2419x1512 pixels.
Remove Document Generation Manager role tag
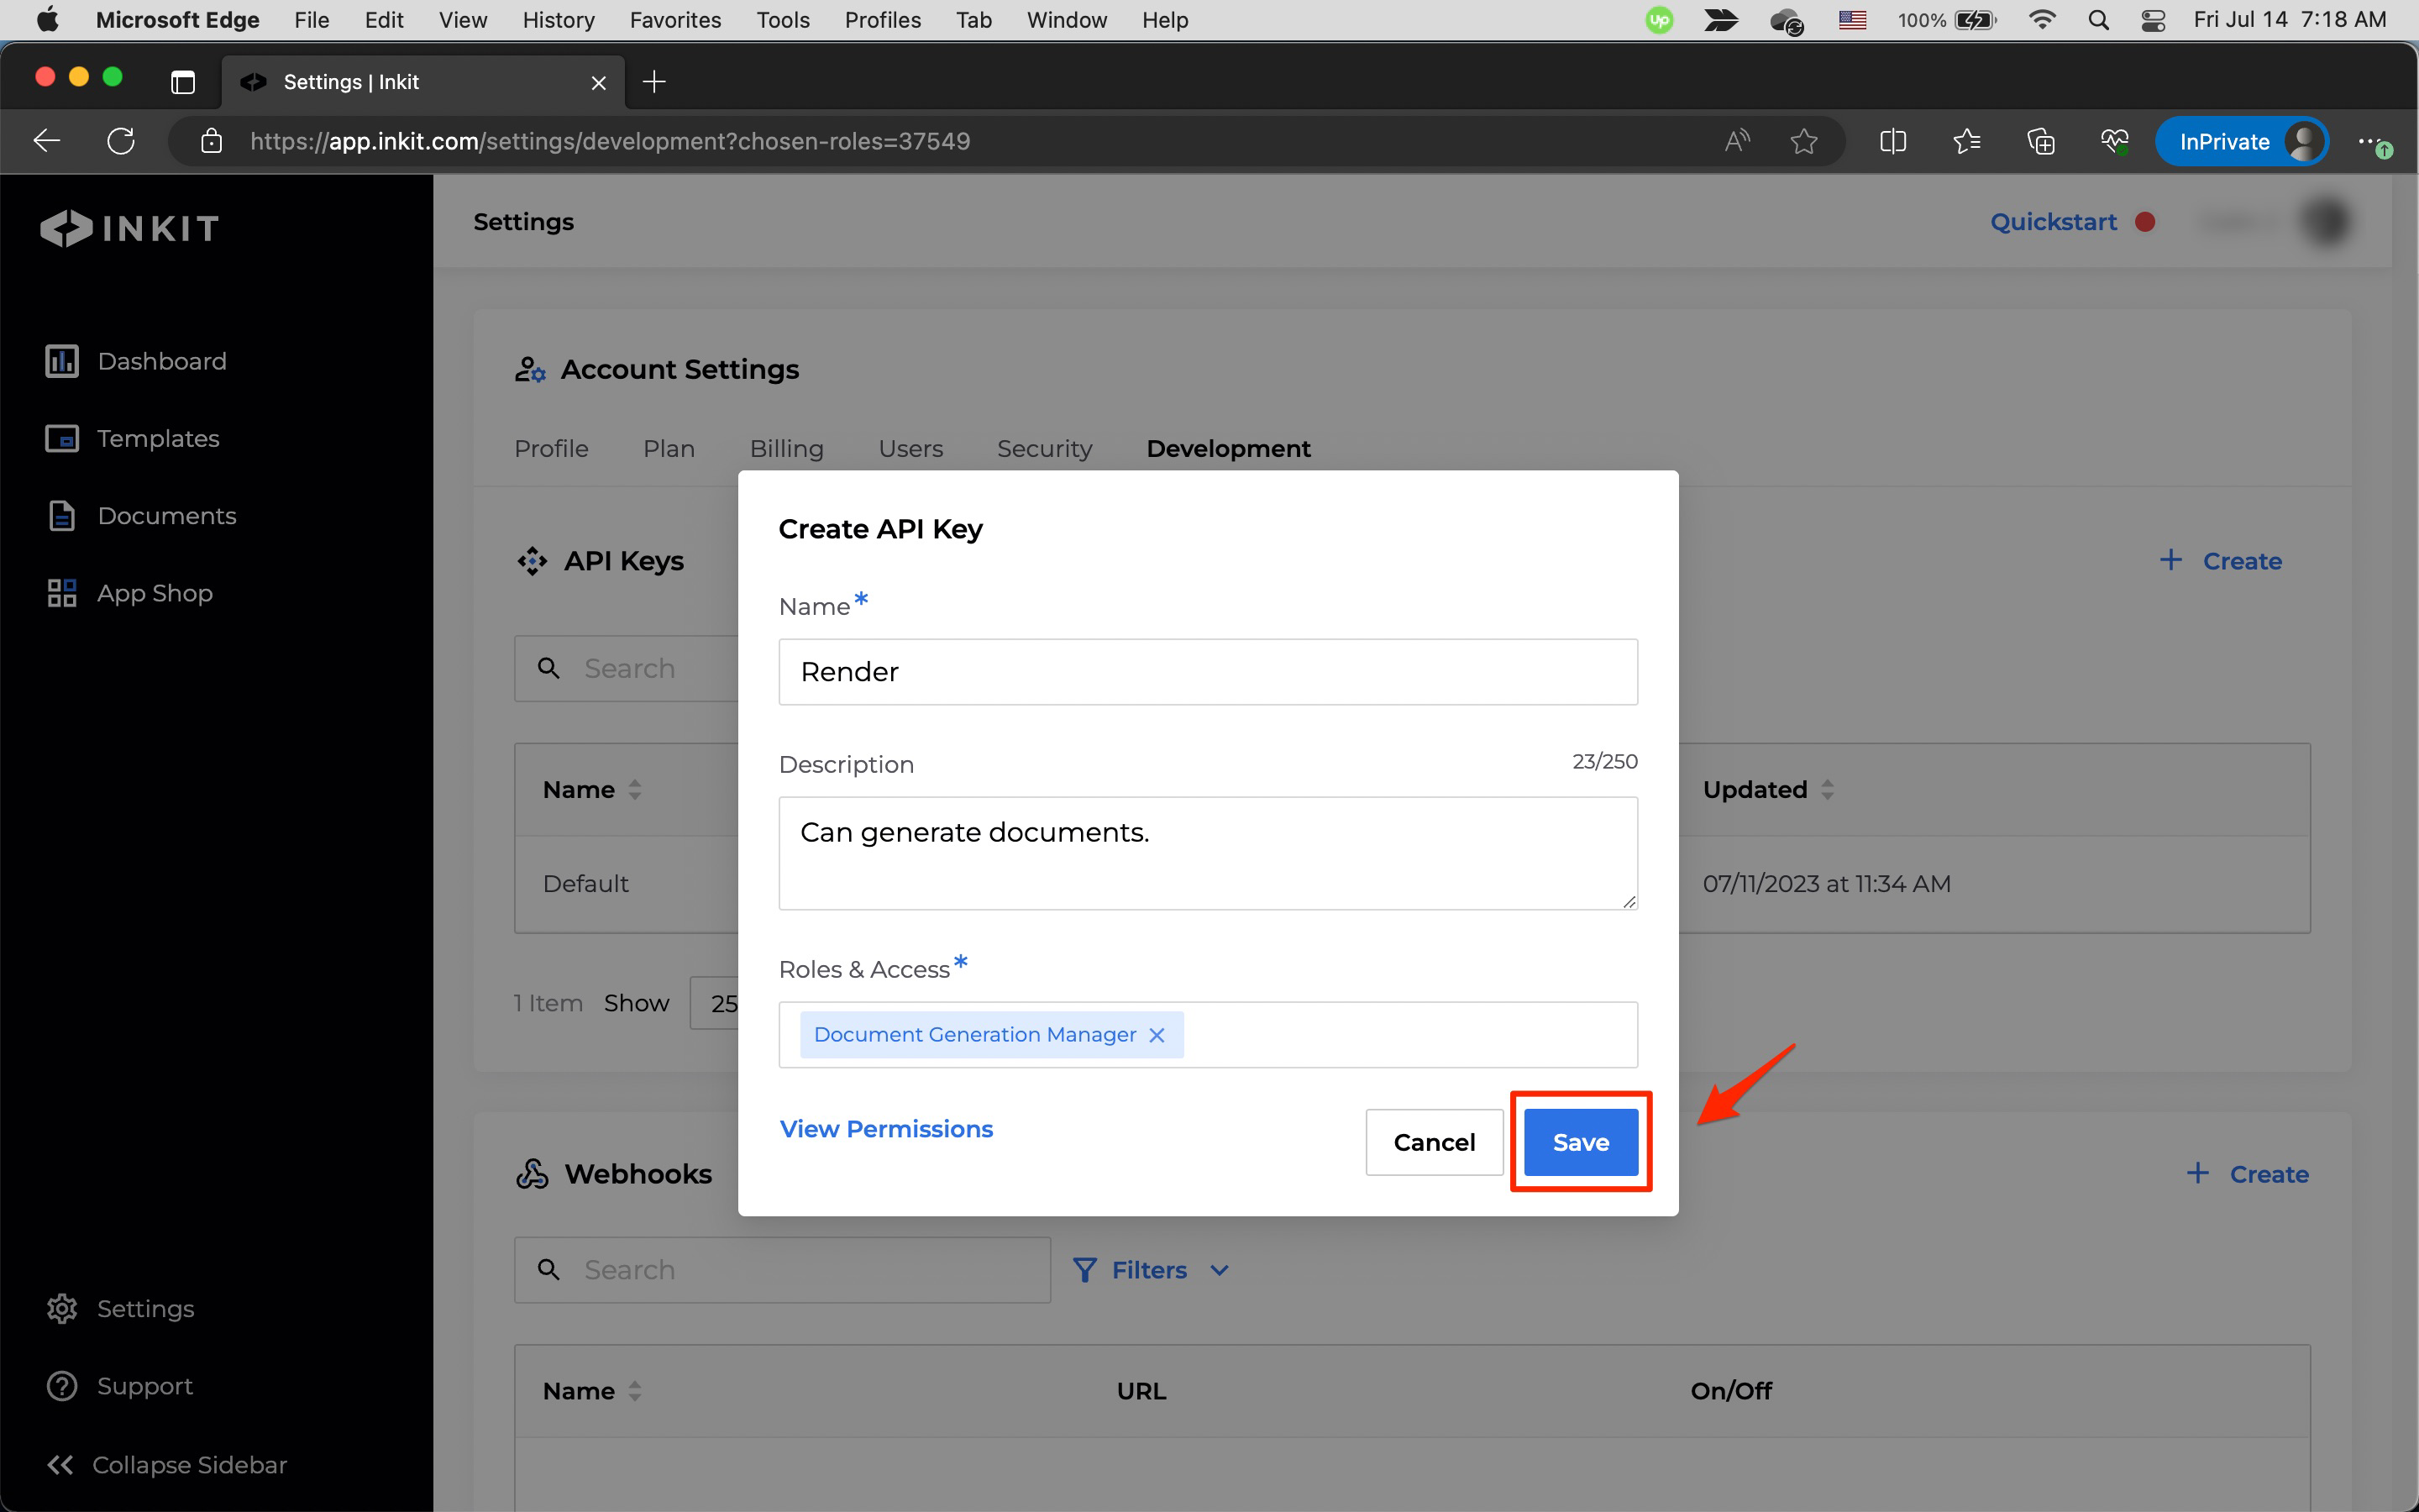pyautogui.click(x=1157, y=1035)
